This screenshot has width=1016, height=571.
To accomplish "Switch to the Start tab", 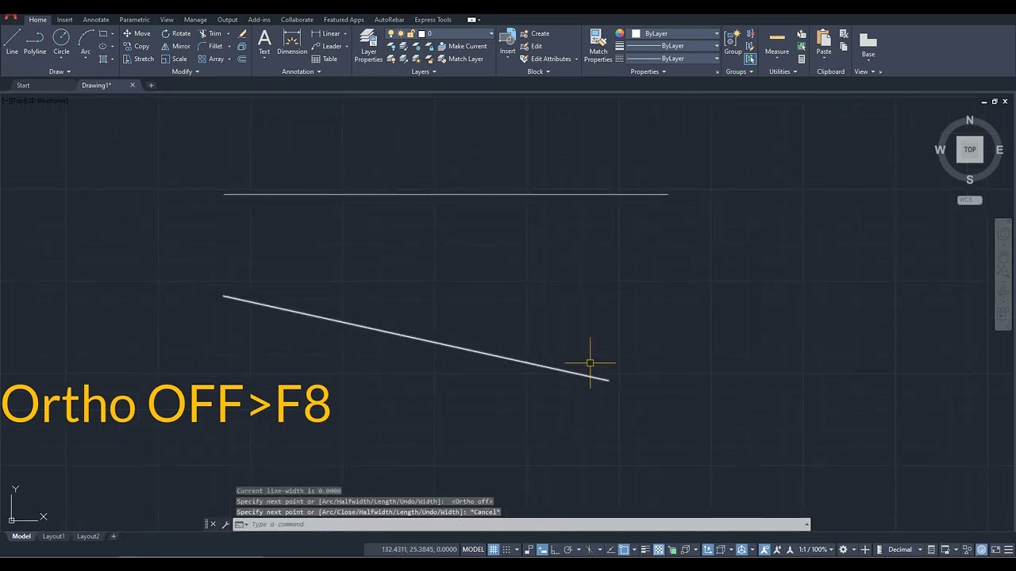I will coord(23,85).
